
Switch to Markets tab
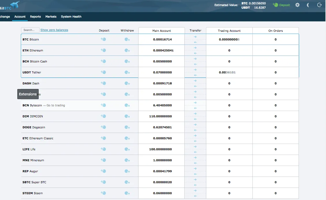[51, 17]
